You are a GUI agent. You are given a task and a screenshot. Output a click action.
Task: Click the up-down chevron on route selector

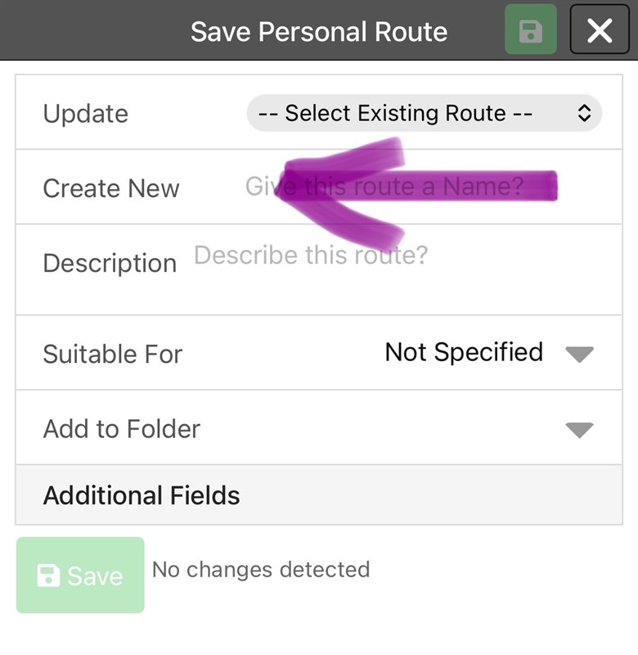(584, 113)
